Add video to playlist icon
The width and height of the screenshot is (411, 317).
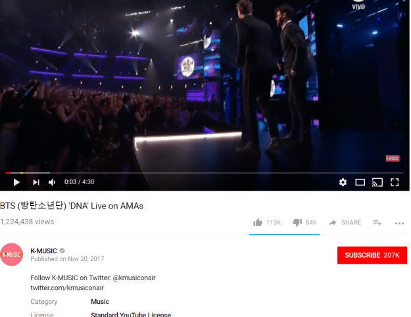pyautogui.click(x=377, y=222)
